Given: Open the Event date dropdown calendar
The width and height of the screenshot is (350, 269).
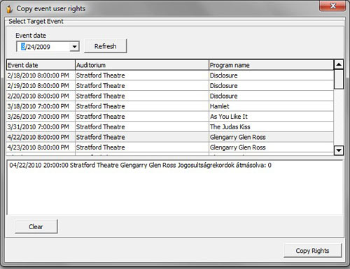Looking at the screenshot, I should point(74,47).
